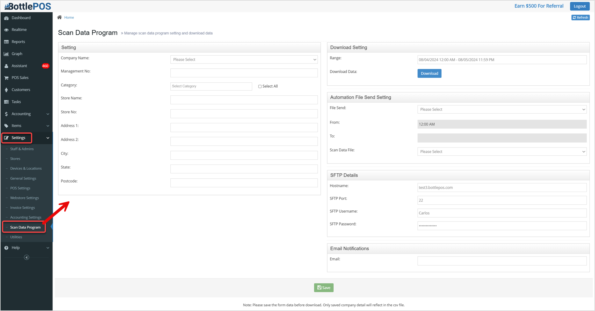
Task: Open the Company Name dropdown
Action: pyautogui.click(x=244, y=59)
